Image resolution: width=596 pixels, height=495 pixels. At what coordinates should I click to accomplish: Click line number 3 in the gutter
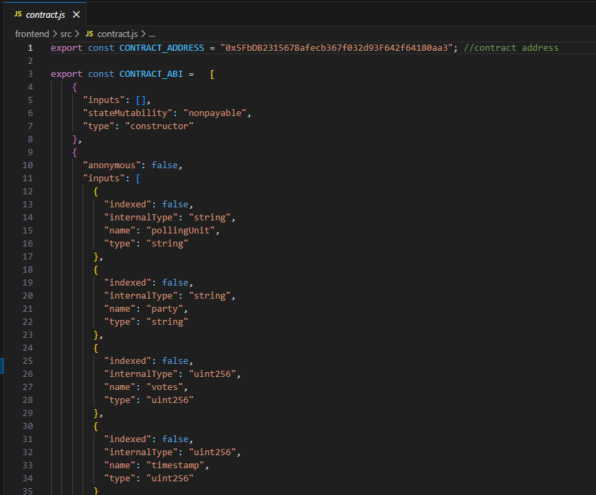[x=30, y=74]
